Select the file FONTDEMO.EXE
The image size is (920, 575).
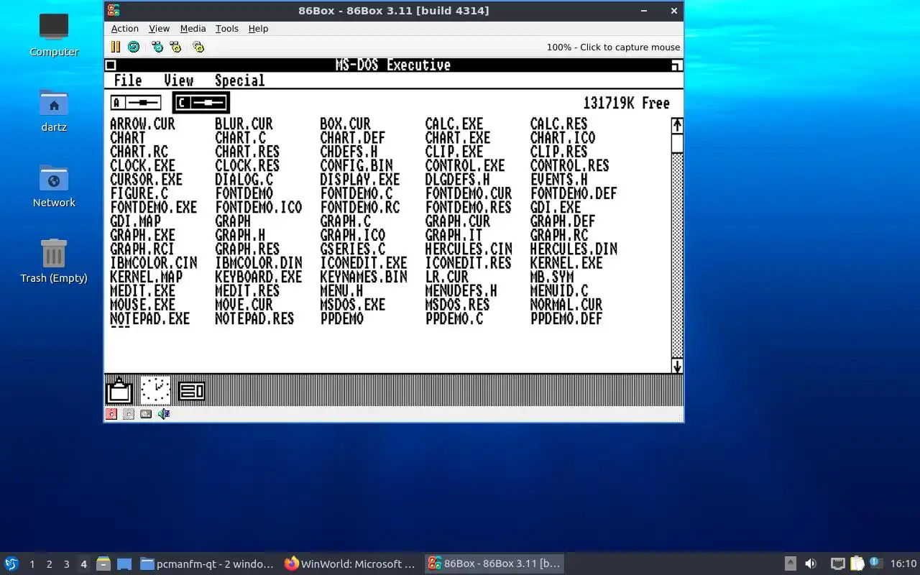pos(153,207)
